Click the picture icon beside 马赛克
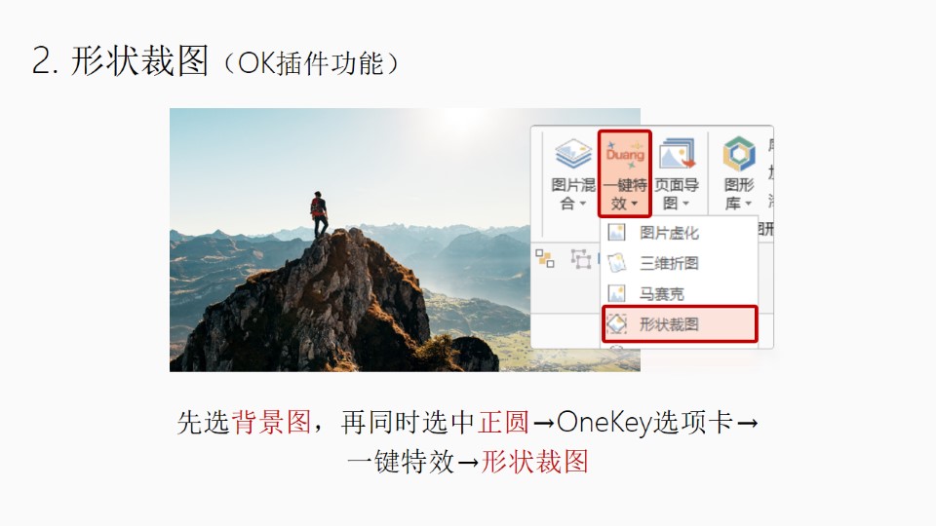This screenshot has height=526, width=936. 616,293
